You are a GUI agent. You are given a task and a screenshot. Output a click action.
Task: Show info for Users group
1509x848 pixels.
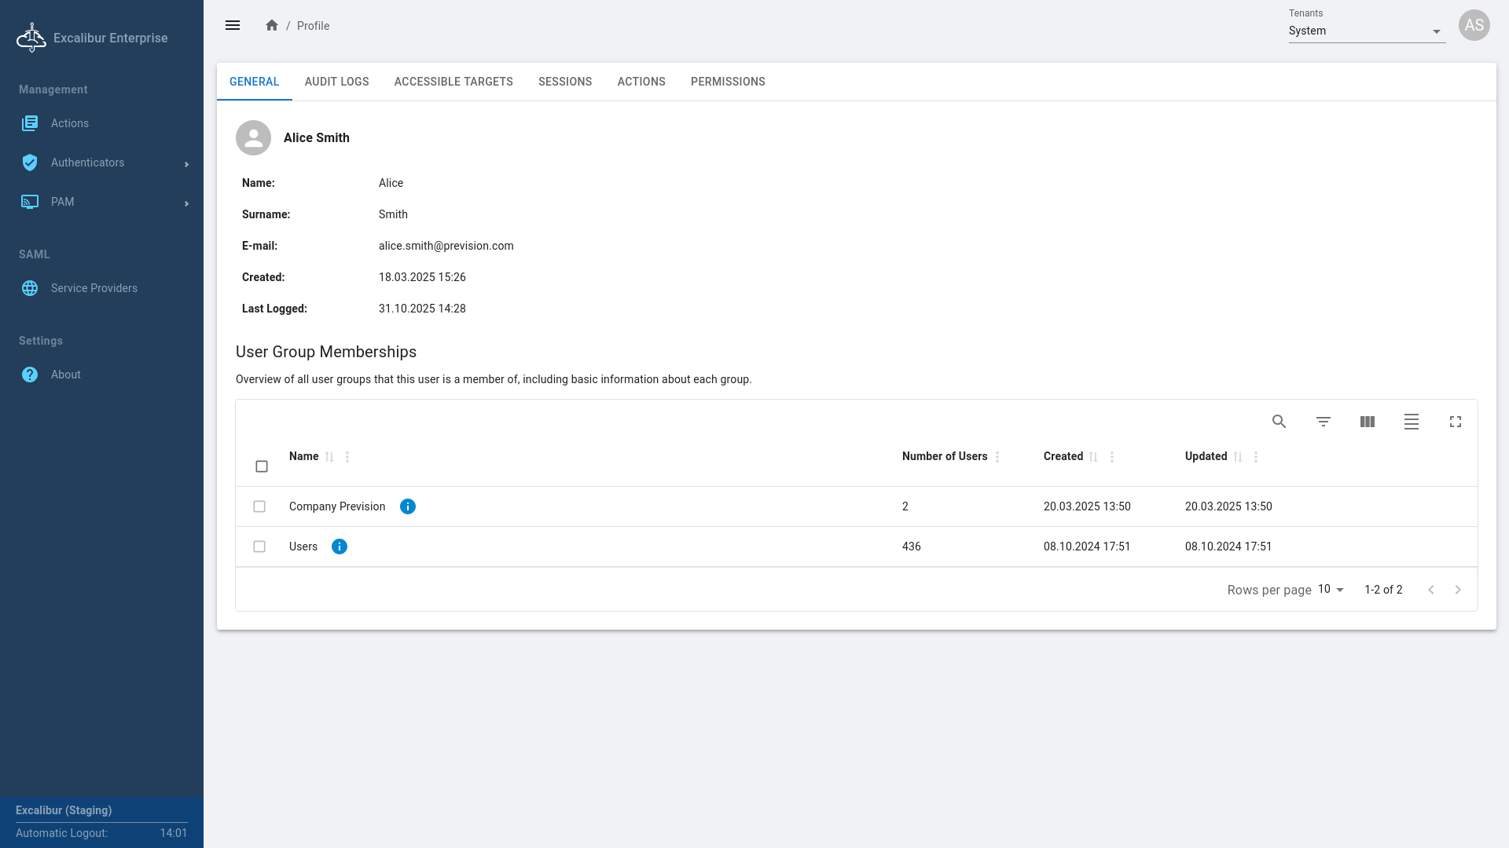[340, 546]
